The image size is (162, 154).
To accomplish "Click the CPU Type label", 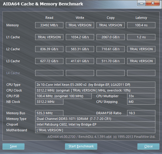I will click(13, 85).
